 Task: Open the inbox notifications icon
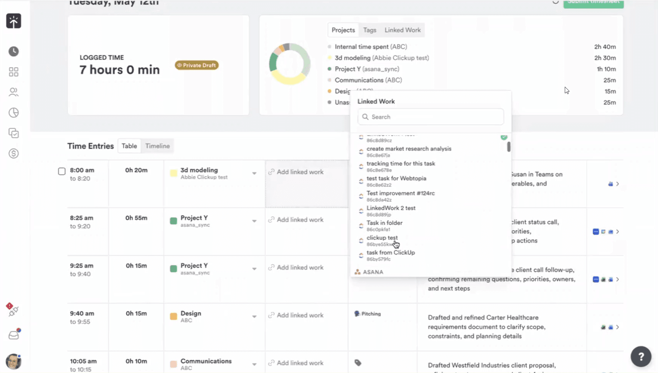point(14,335)
